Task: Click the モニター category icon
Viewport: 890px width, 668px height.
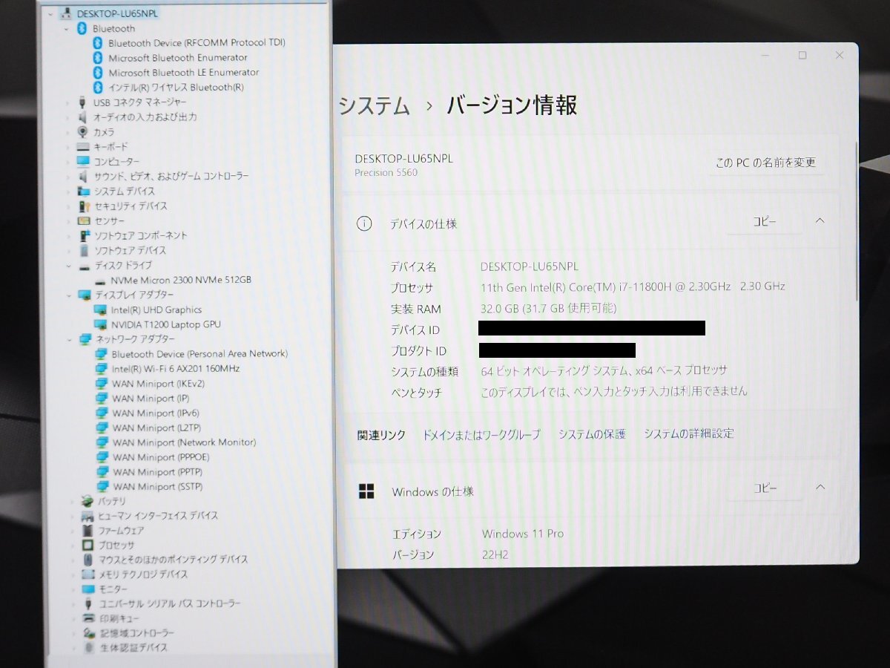Action: pyautogui.click(x=88, y=589)
